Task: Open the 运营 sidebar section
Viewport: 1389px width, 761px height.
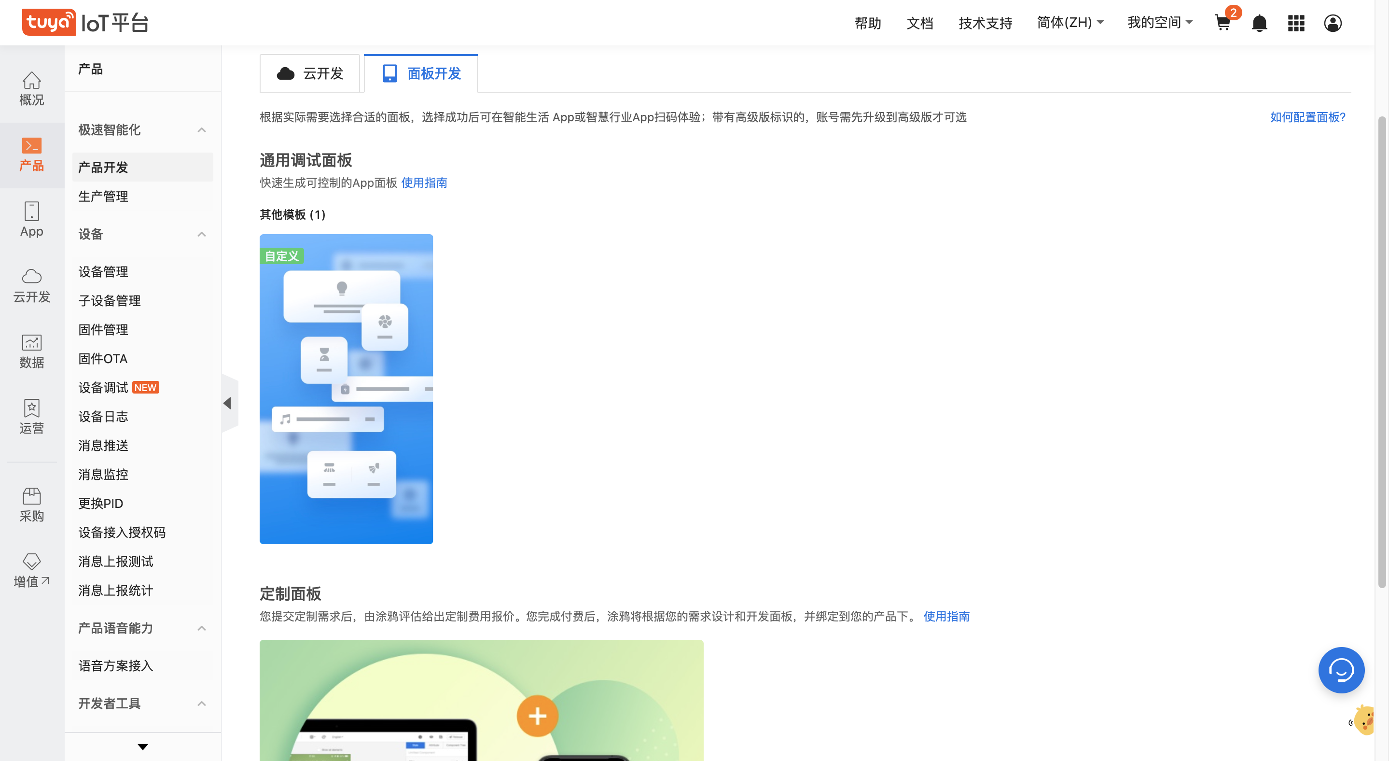Action: tap(32, 418)
